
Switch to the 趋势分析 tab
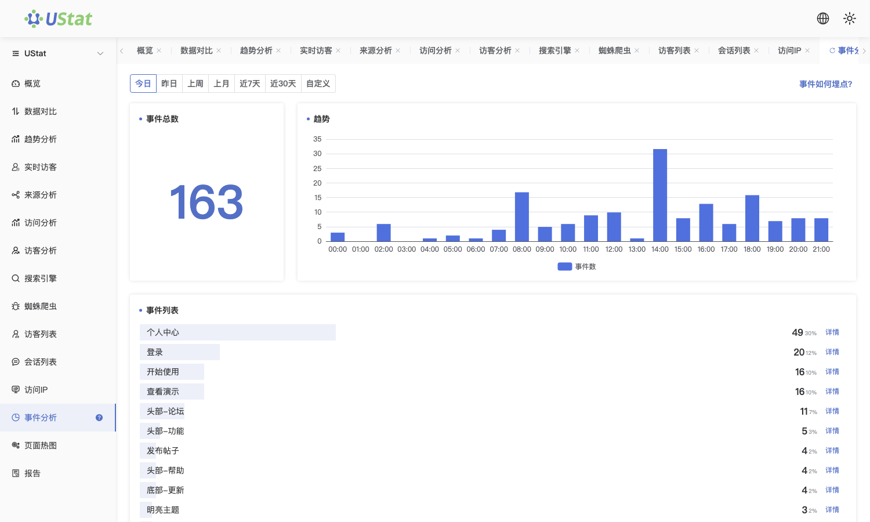256,50
